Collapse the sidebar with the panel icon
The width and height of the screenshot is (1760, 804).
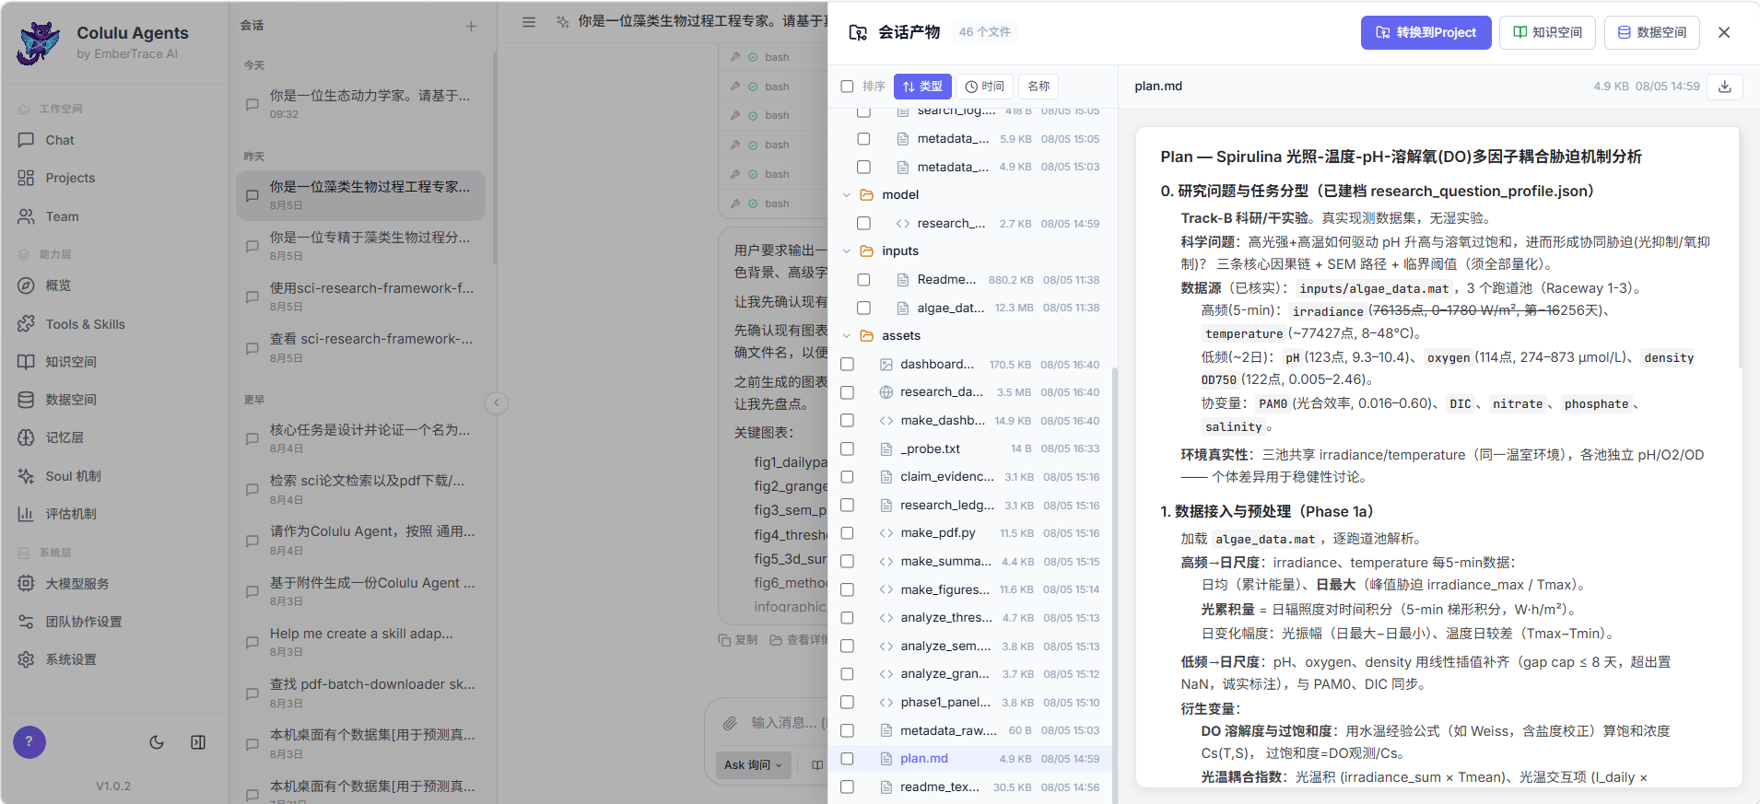pos(198,742)
